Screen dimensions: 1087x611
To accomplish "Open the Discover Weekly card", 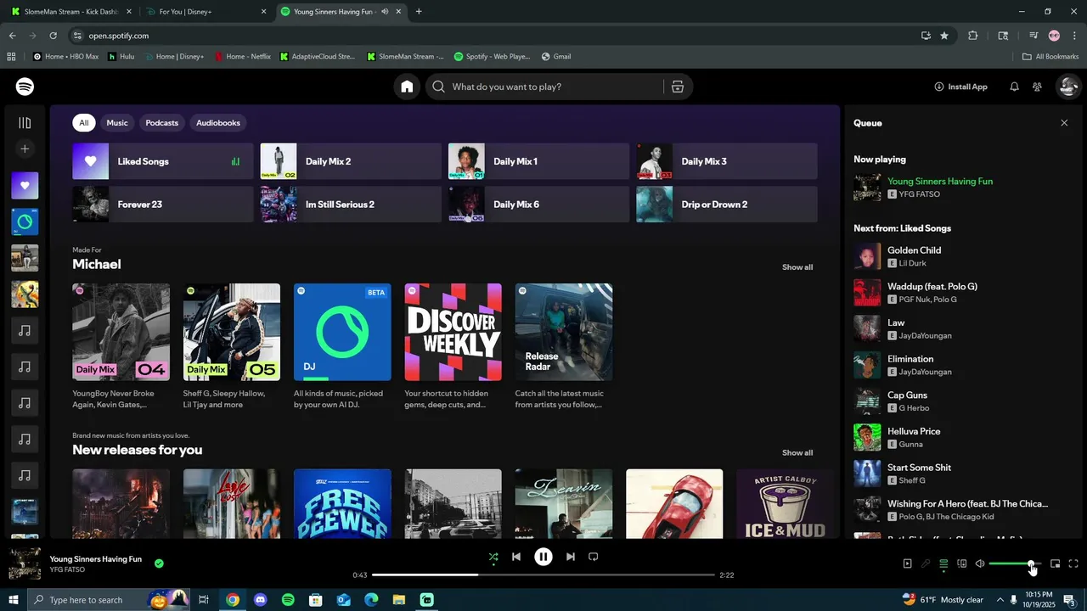I will pos(453,332).
